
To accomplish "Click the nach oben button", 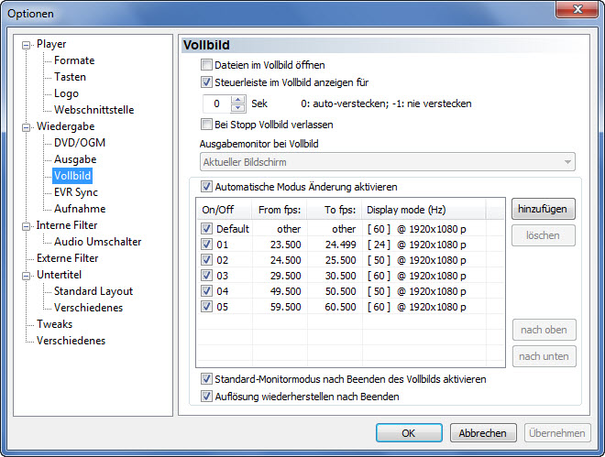I will pyautogui.click(x=544, y=330).
